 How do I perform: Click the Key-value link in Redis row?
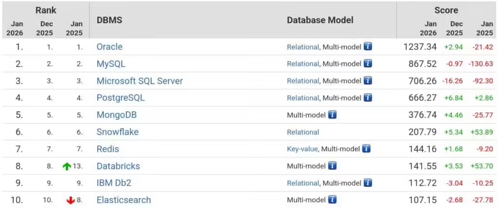pyautogui.click(x=302, y=149)
